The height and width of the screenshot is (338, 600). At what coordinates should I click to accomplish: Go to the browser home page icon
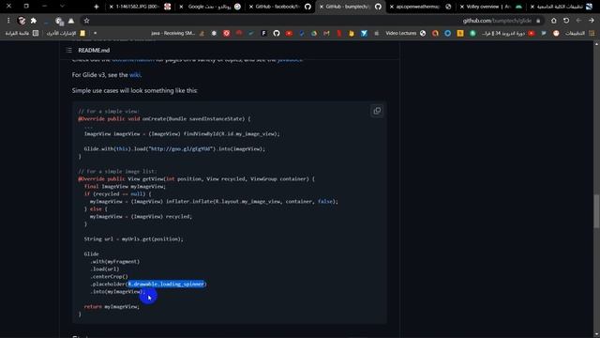click(554, 21)
